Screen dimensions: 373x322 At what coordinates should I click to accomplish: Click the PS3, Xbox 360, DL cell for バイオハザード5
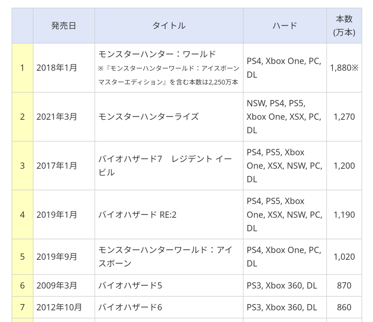click(x=285, y=285)
